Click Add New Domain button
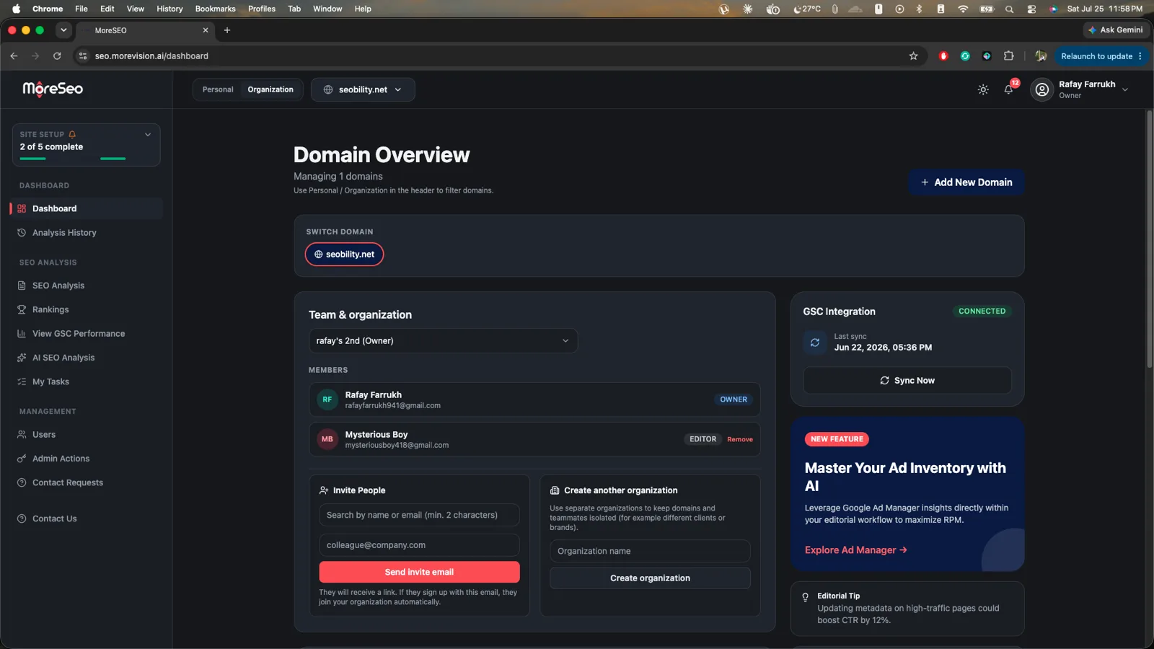This screenshot has height=649, width=1154. click(x=966, y=182)
